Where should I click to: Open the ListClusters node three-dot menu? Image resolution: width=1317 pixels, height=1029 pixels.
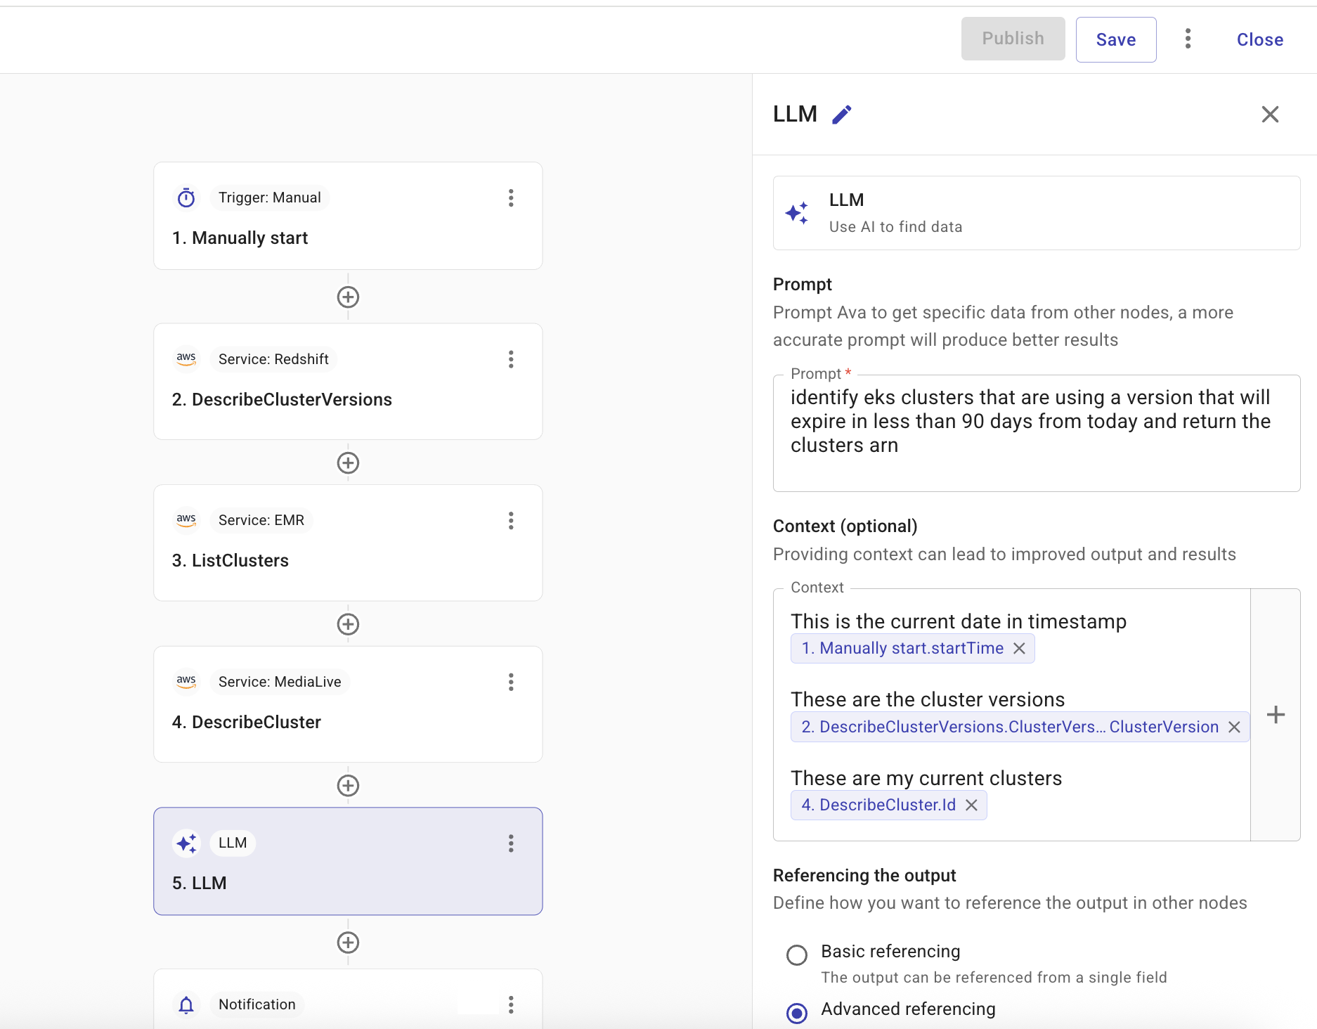pos(511,521)
